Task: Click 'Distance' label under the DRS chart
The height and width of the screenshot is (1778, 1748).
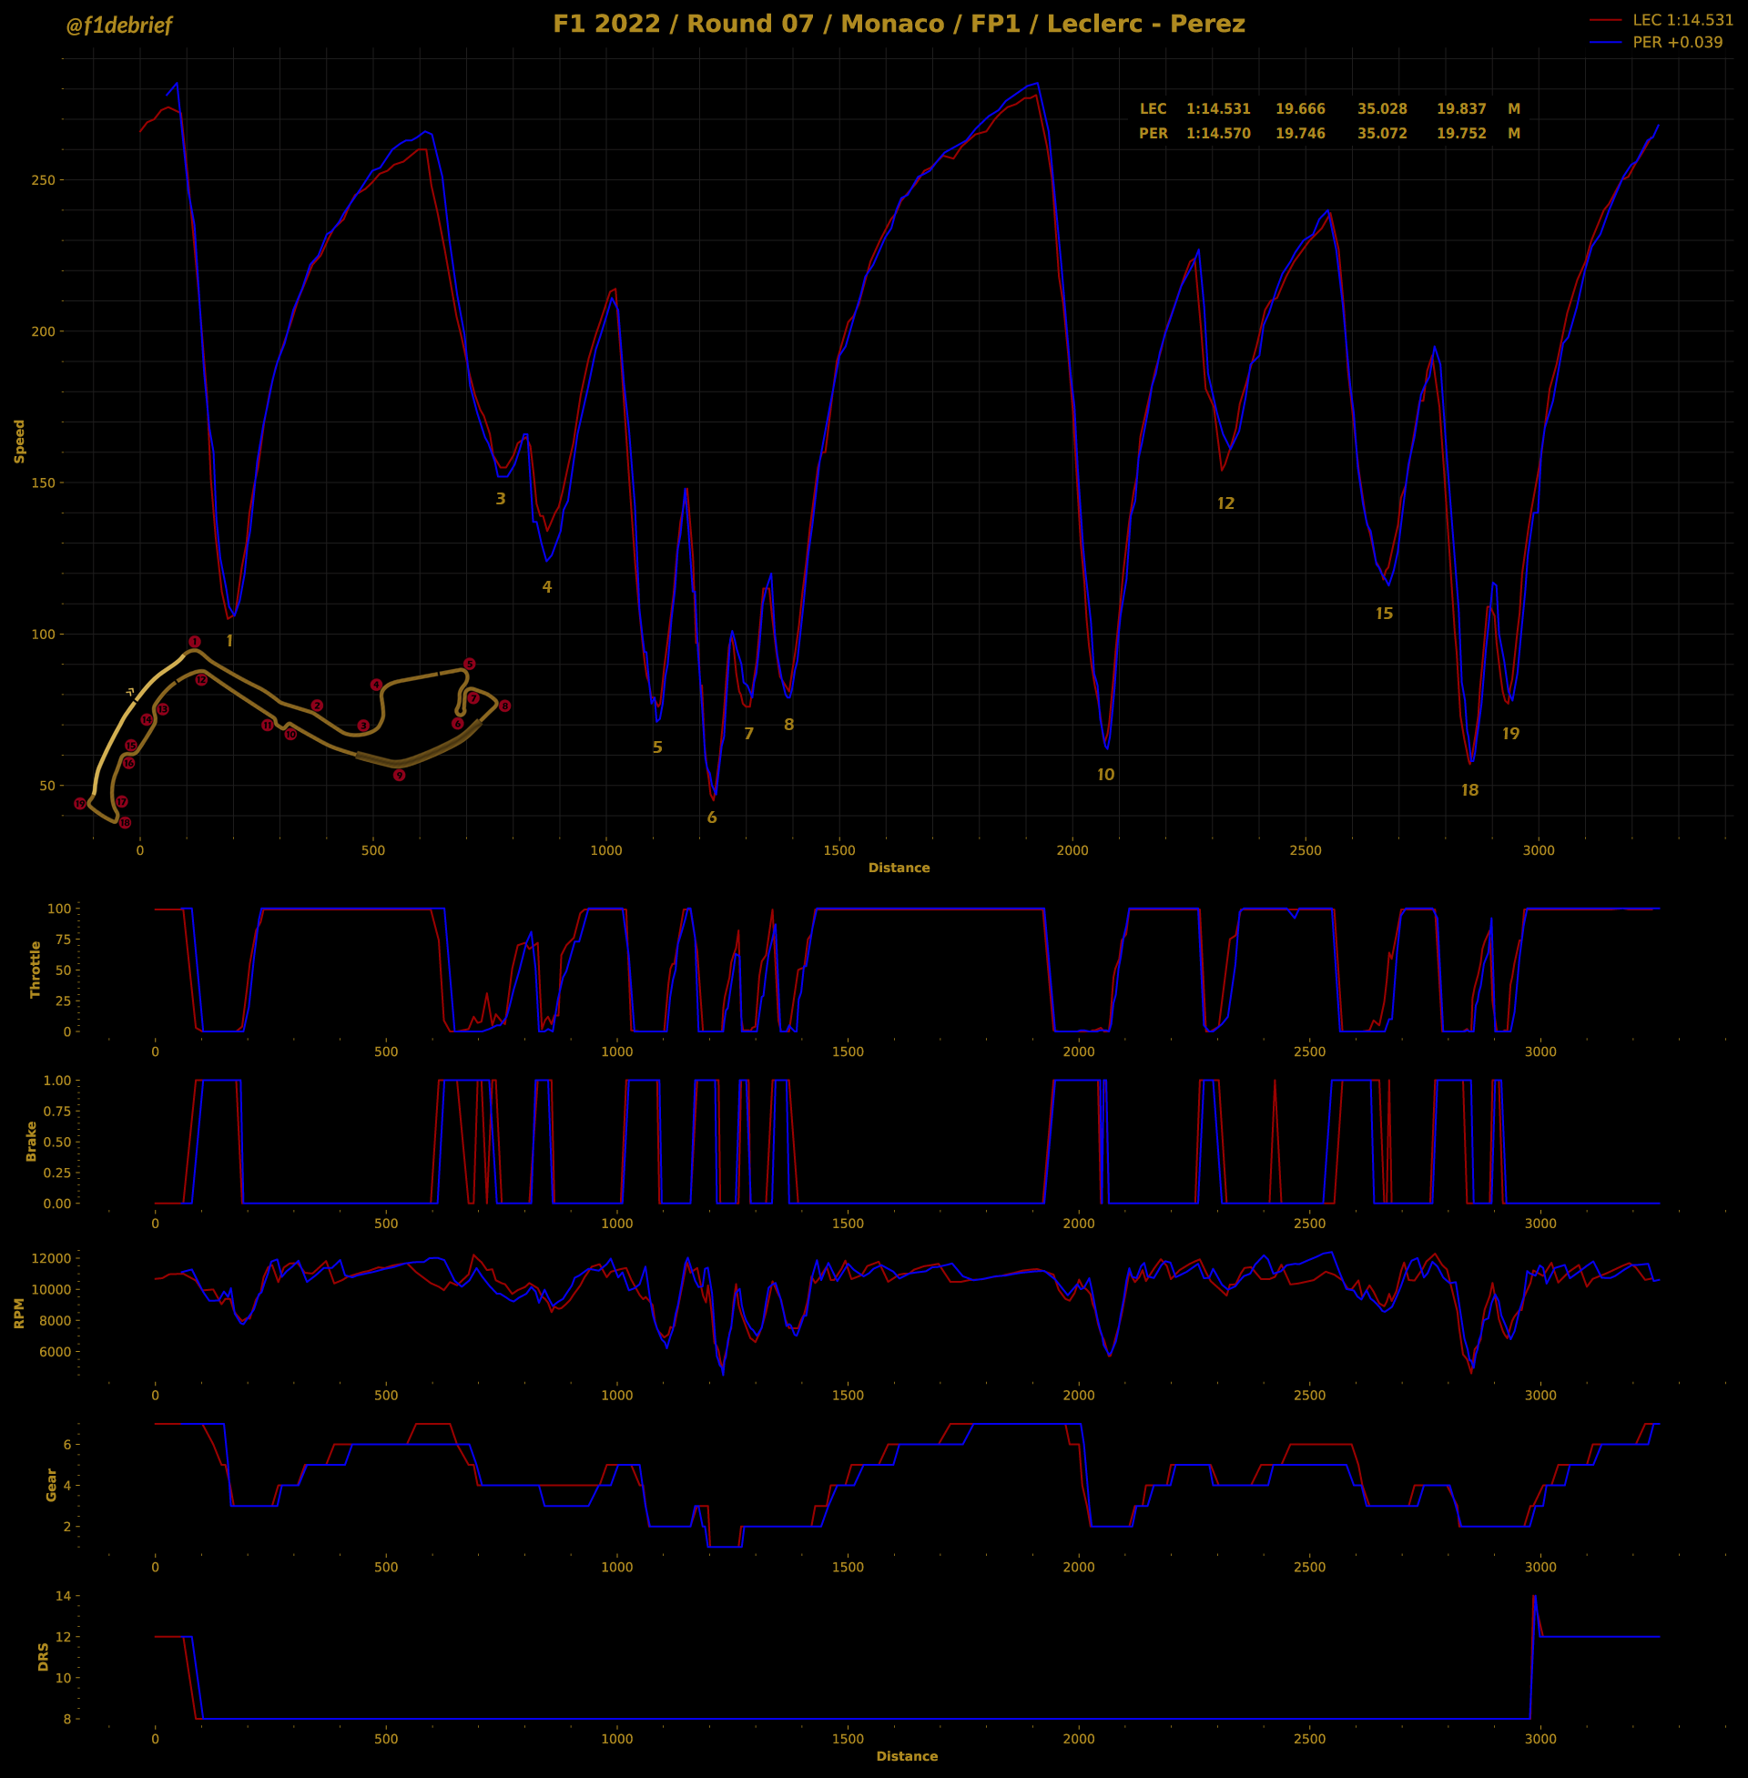Action: click(x=907, y=1756)
